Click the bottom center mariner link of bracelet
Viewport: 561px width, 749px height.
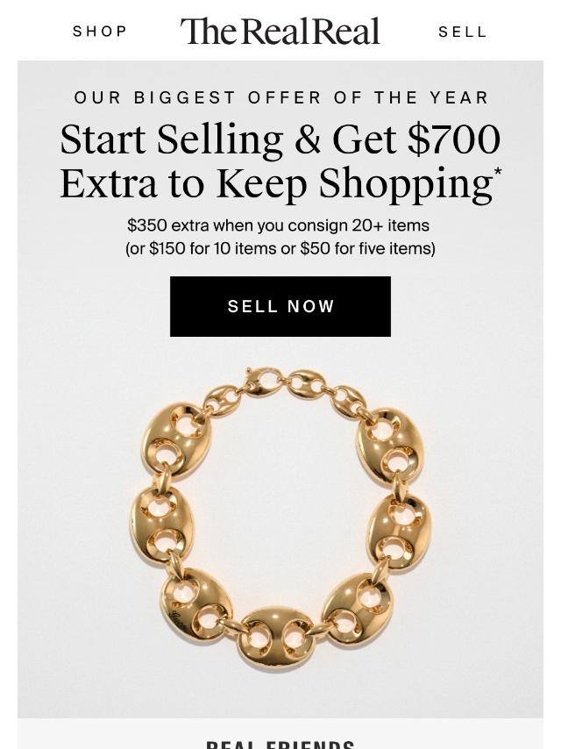click(x=276, y=638)
